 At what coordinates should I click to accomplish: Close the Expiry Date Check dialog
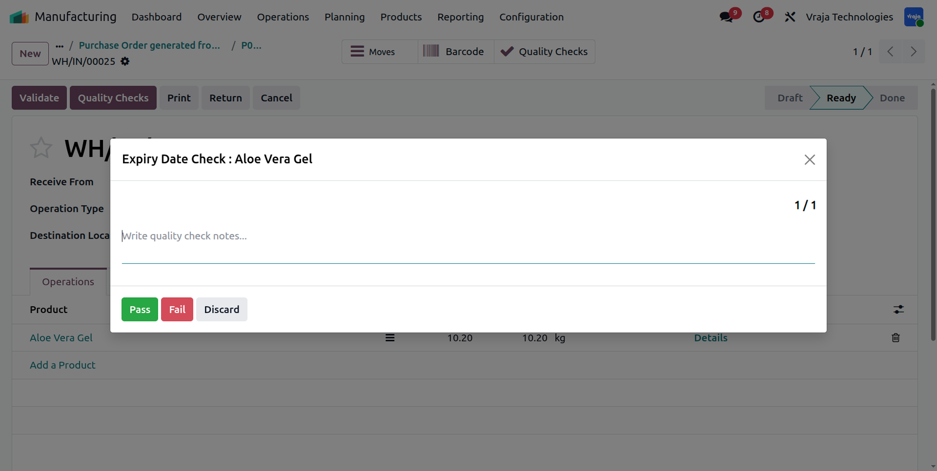[809, 160]
